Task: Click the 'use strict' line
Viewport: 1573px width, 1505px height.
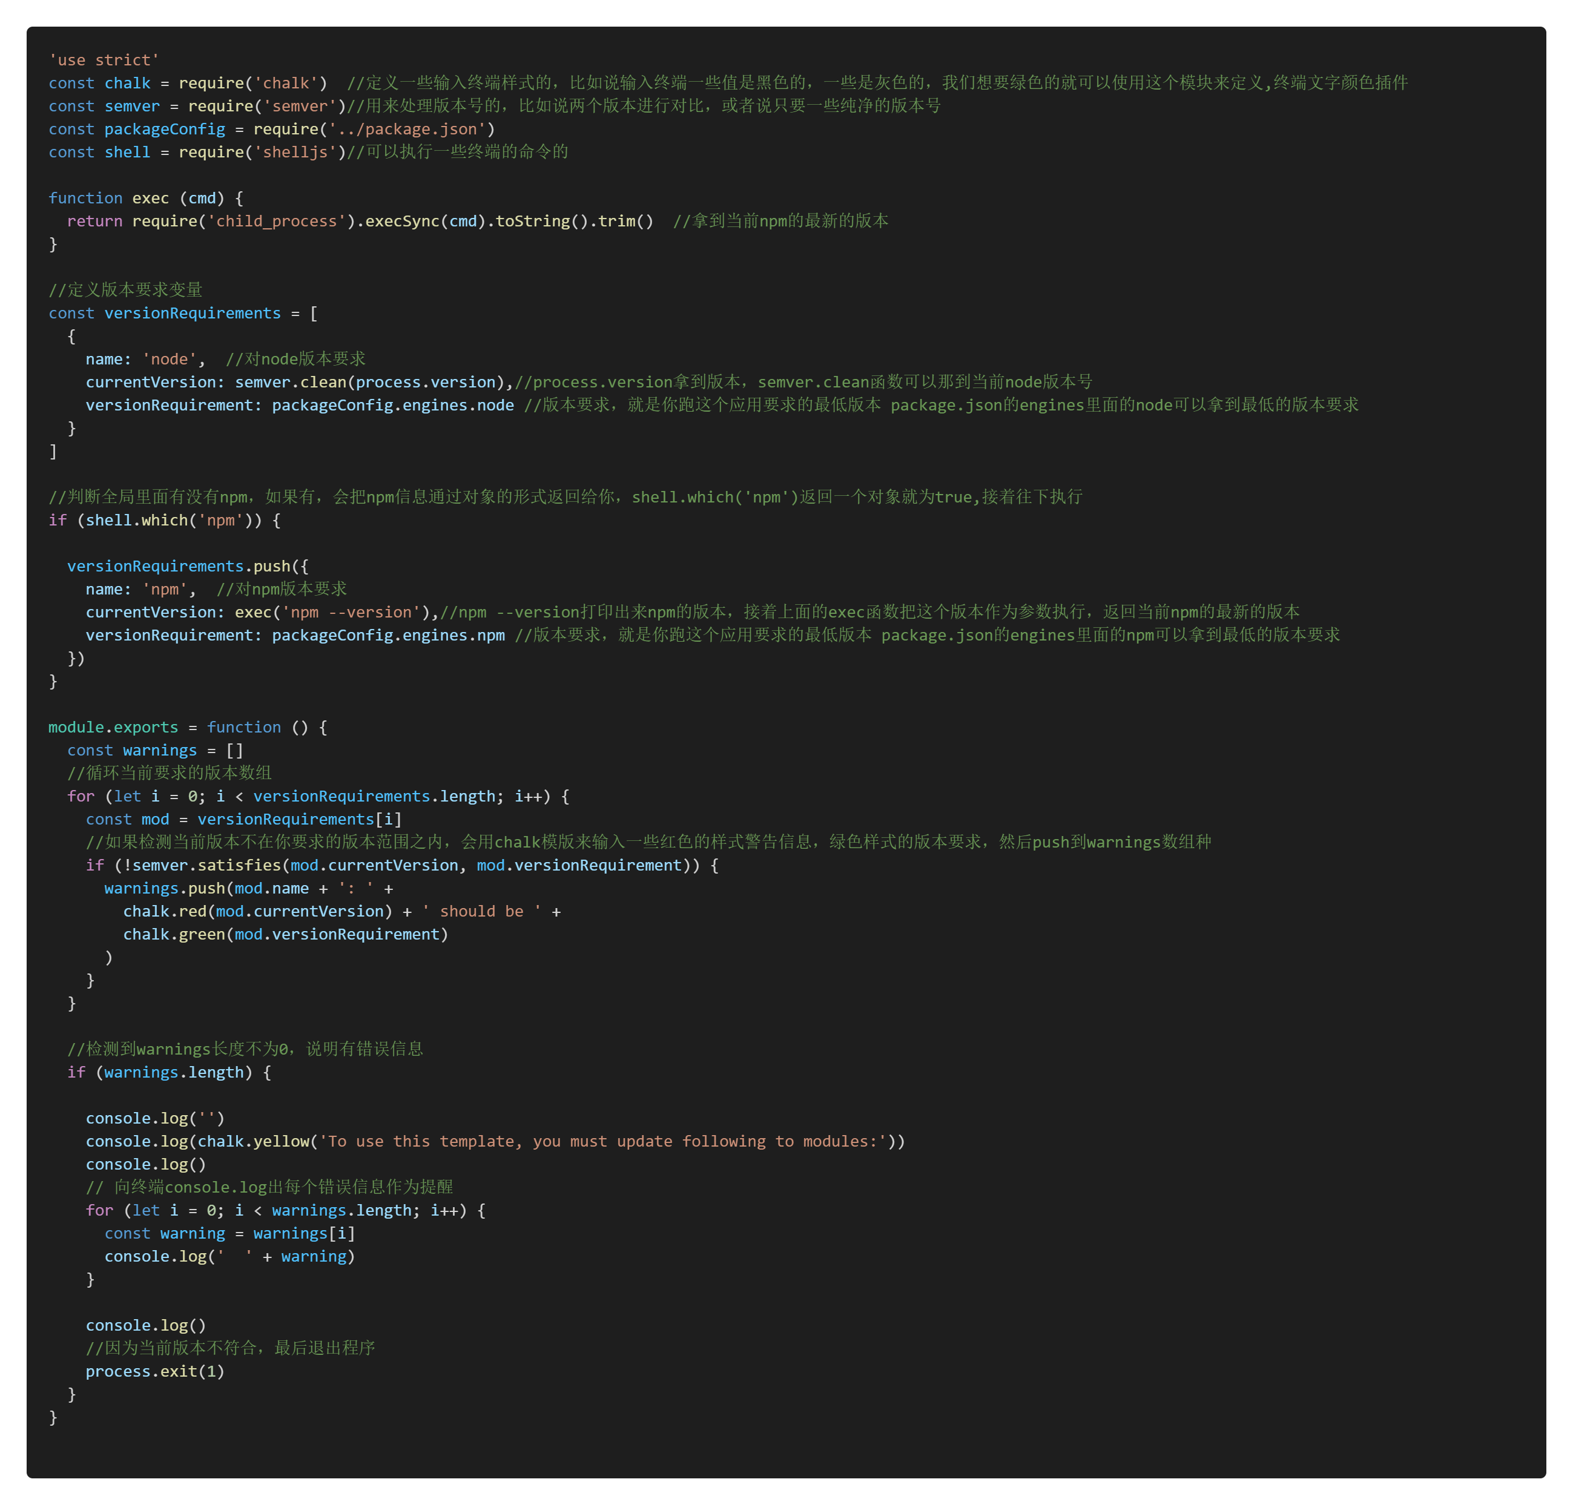Action: [x=104, y=60]
